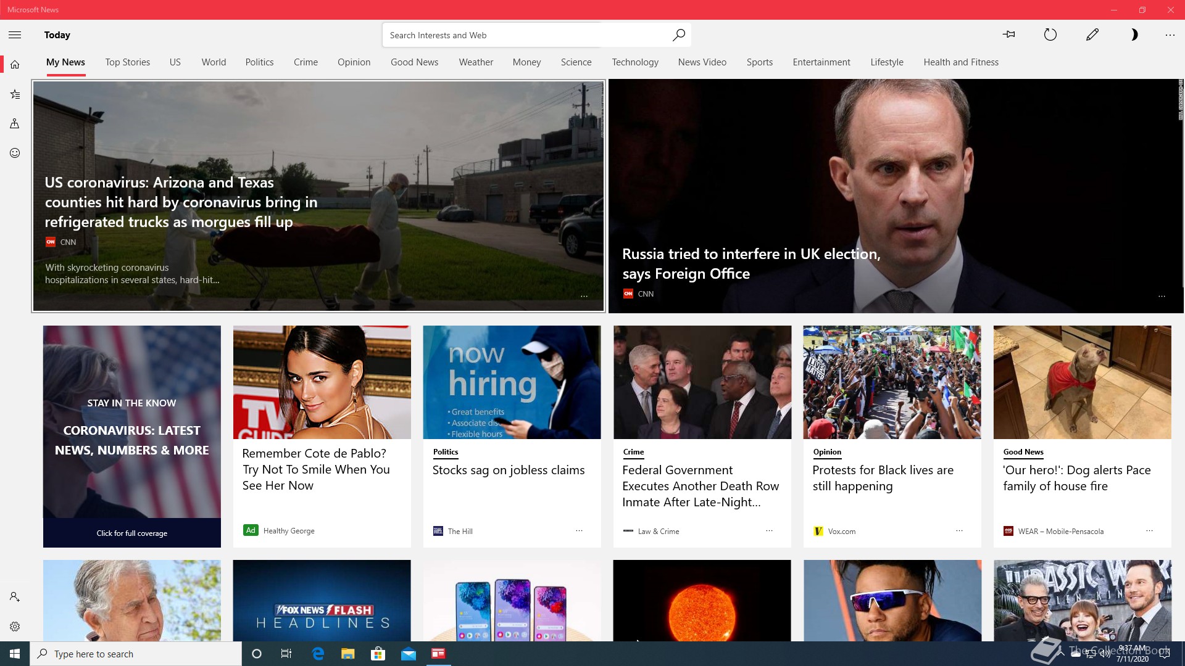Open the Jurassic World premiere thumbnail
This screenshot has width=1185, height=666.
1082,601
